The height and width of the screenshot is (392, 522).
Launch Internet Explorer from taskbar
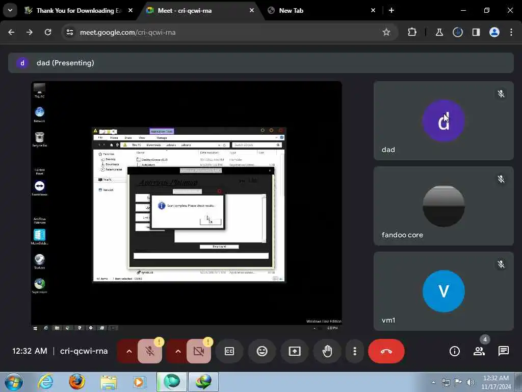(45, 382)
